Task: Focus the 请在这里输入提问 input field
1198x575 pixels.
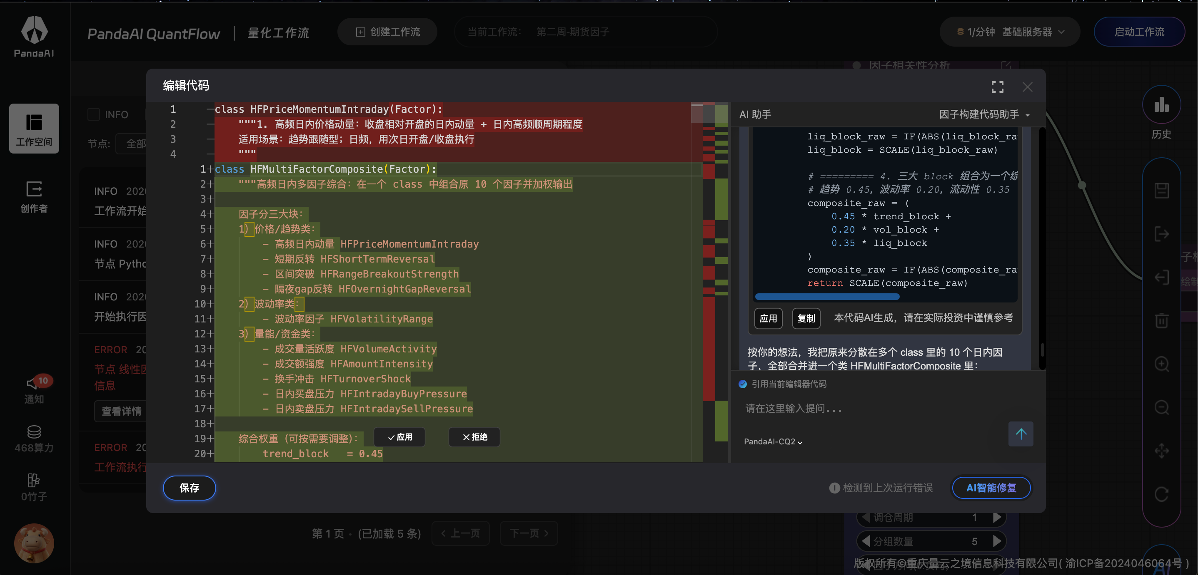Action: tap(874, 409)
